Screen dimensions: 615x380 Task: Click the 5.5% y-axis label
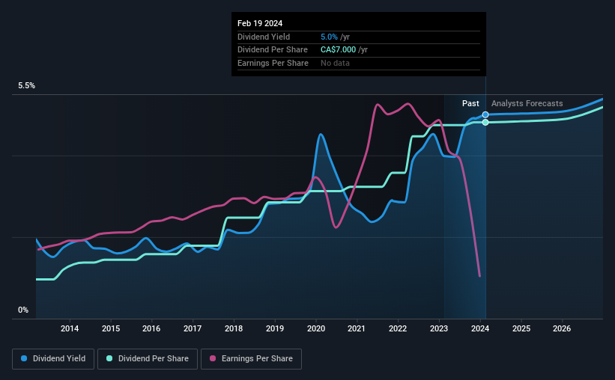(x=27, y=86)
